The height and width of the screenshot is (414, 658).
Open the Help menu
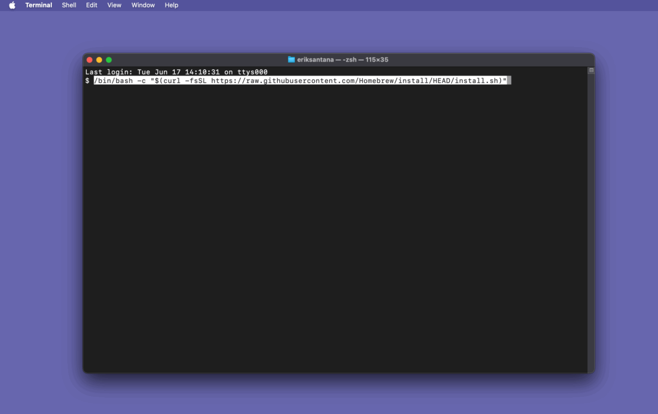pyautogui.click(x=171, y=5)
